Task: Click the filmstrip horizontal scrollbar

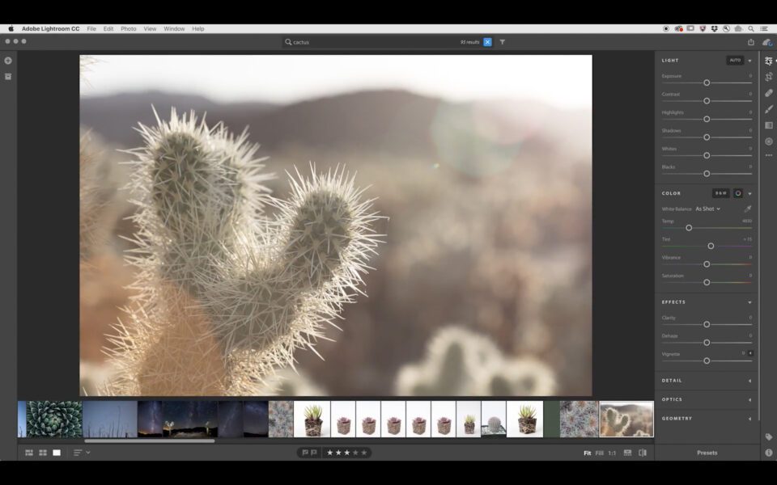Action: (149, 441)
